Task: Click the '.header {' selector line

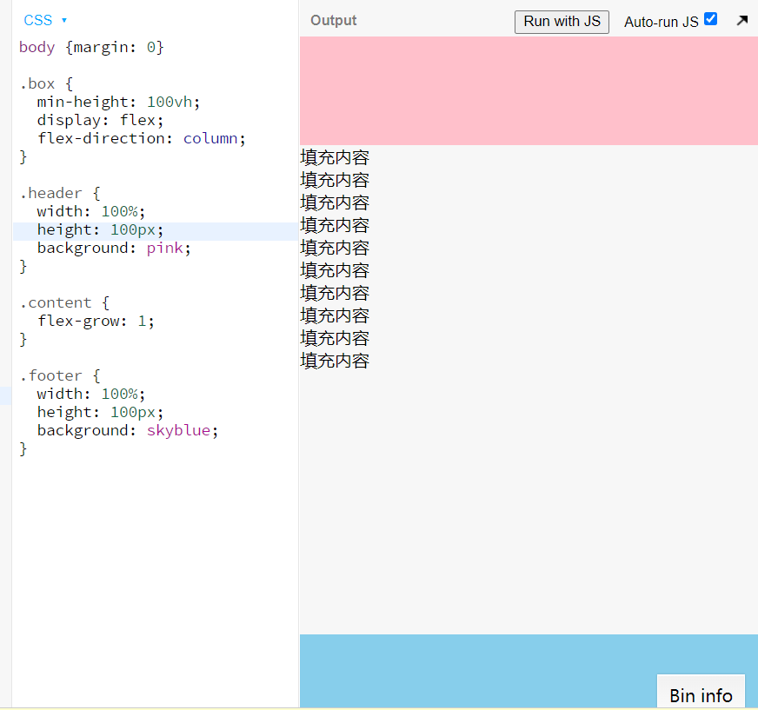Action: [x=60, y=193]
